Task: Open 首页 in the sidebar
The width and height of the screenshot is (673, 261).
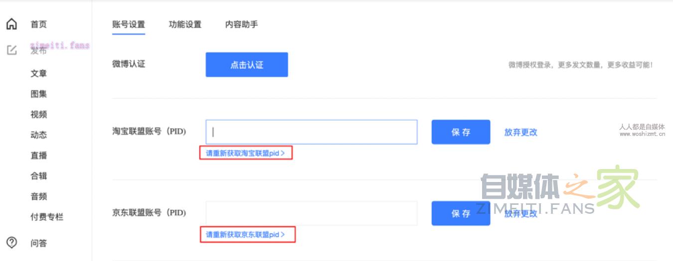Action: click(x=38, y=24)
